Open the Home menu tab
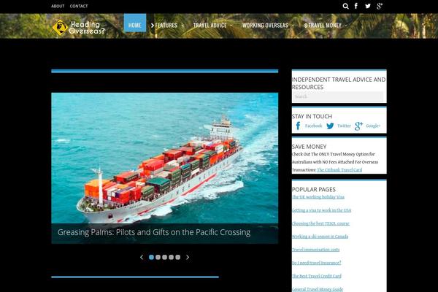Image resolution: width=438 pixels, height=292 pixels. coord(135,23)
